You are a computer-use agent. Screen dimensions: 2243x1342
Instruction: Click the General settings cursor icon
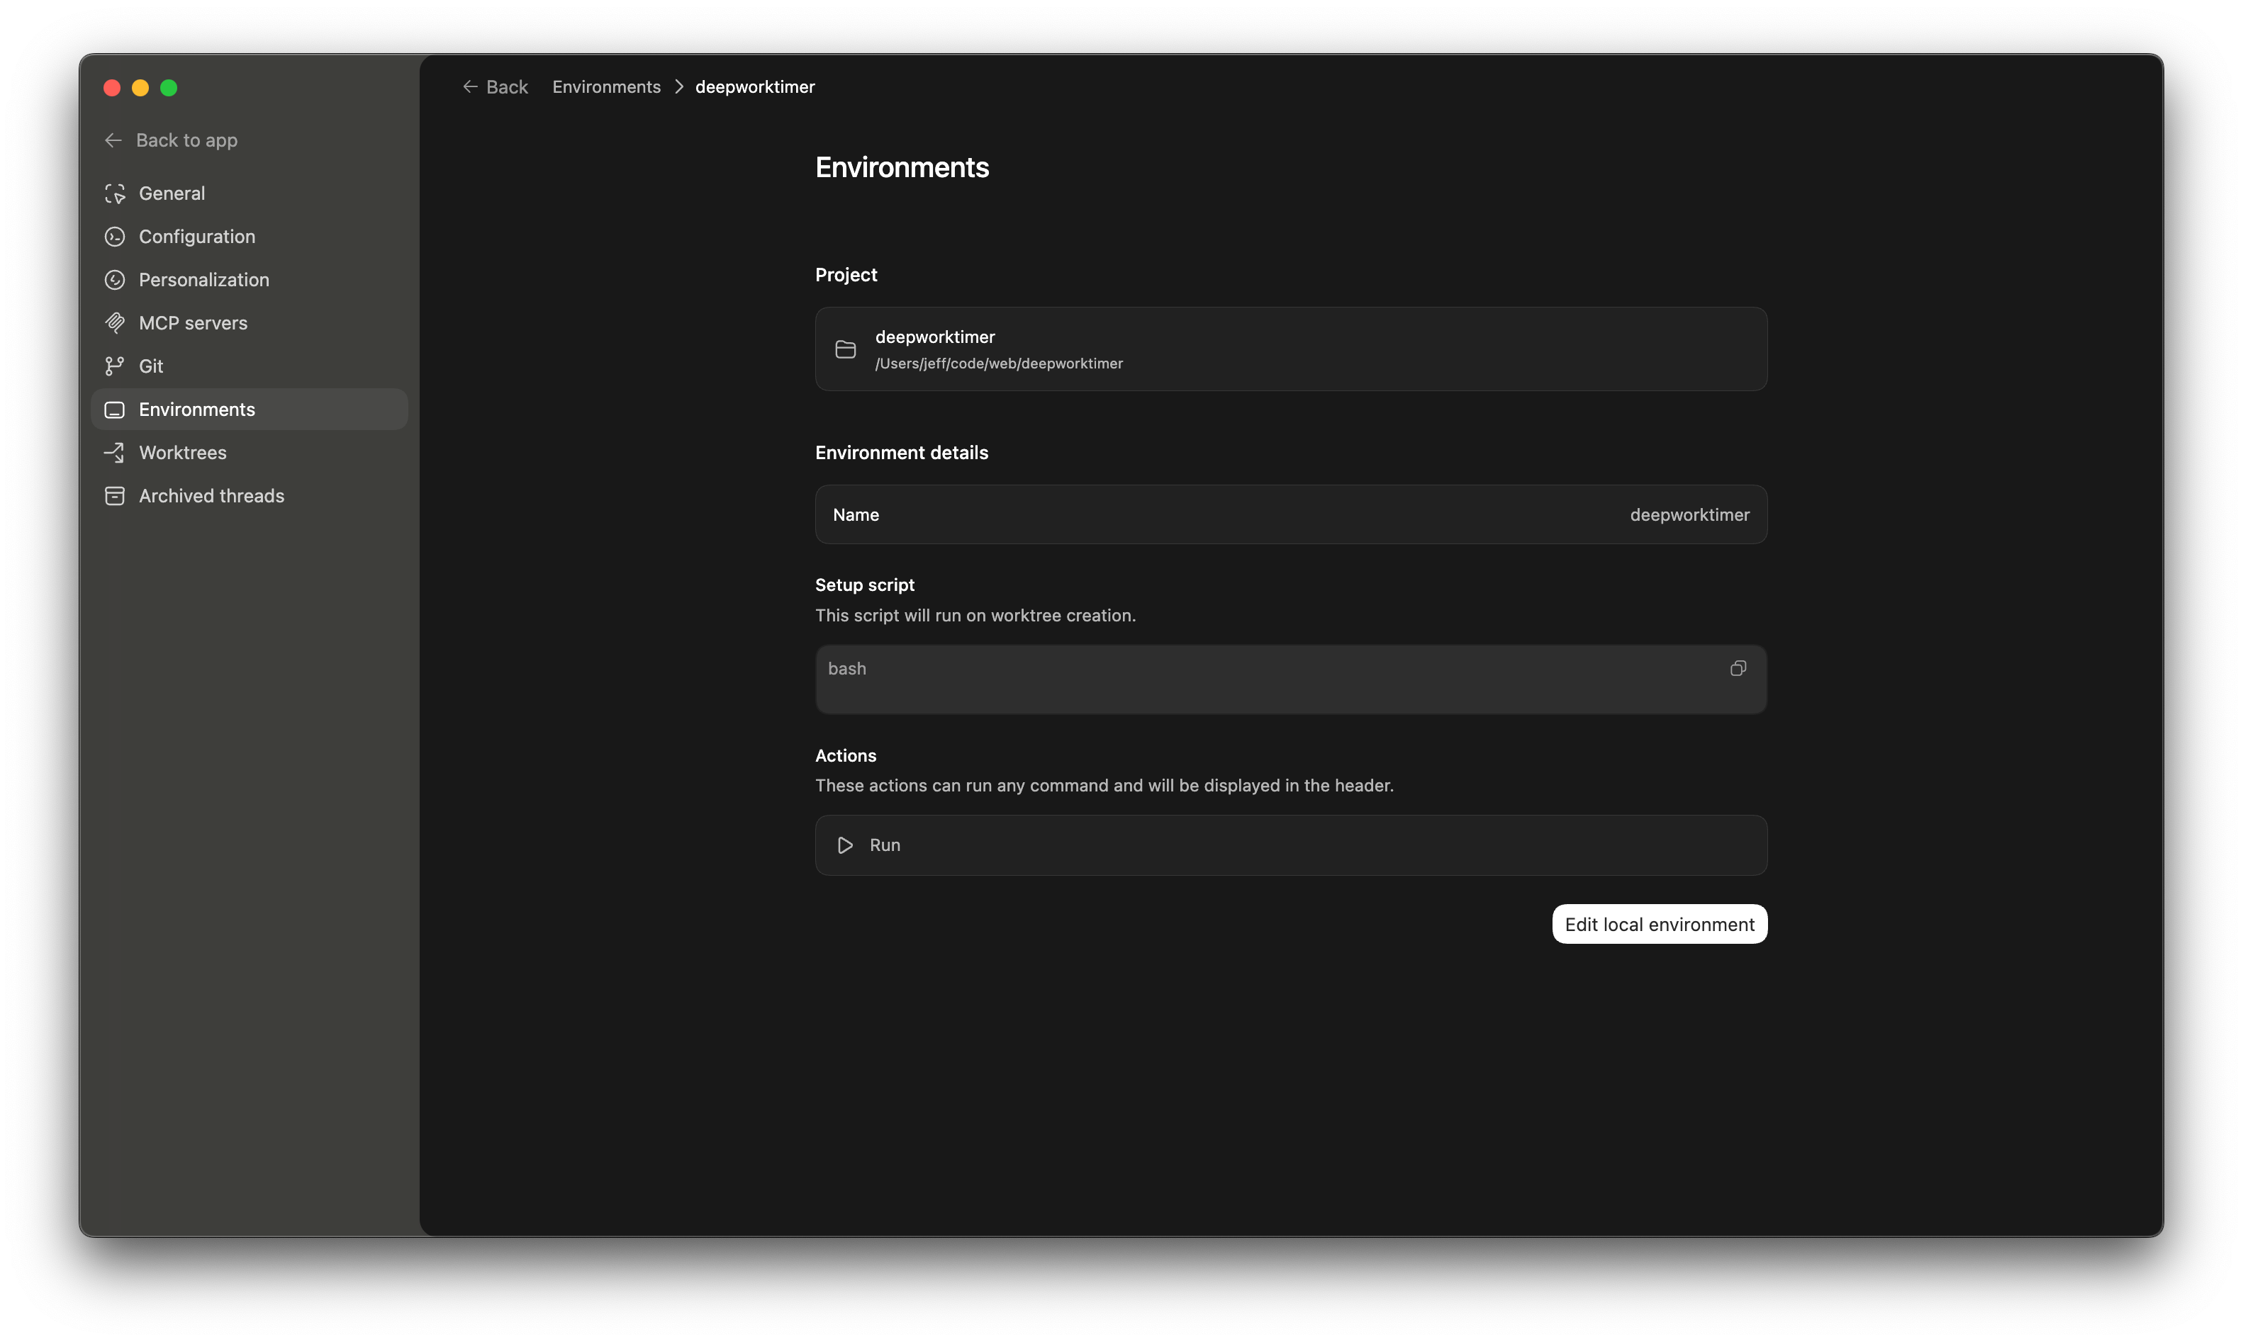[x=115, y=193]
